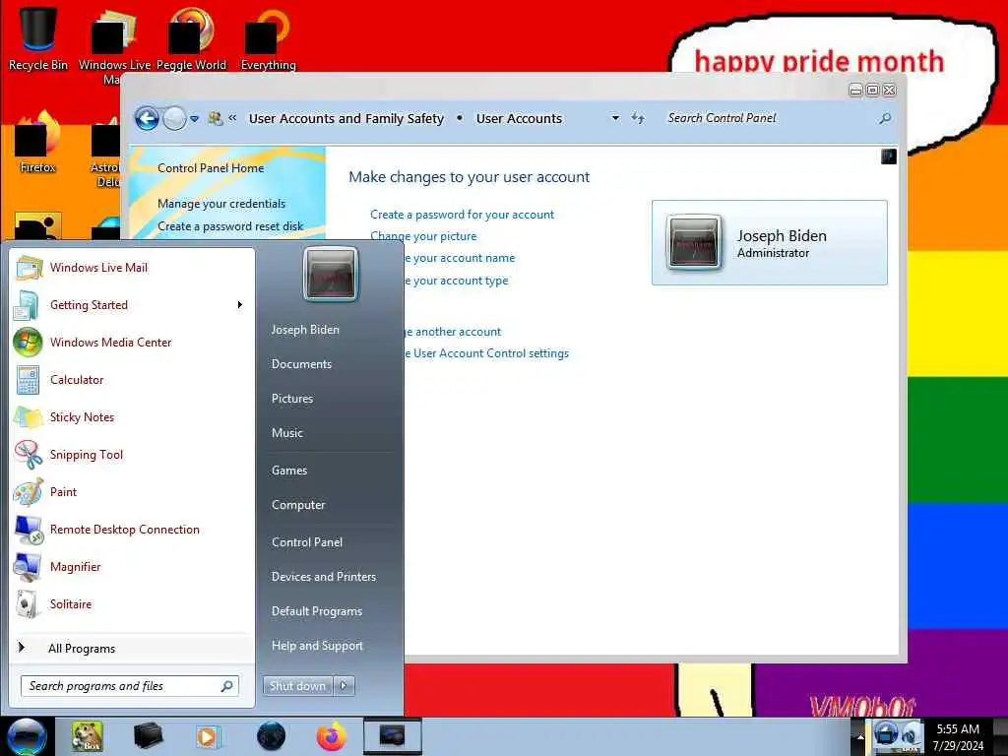The image size is (1008, 756).
Task: Open the Control Panel help icon
Action: coord(889,157)
